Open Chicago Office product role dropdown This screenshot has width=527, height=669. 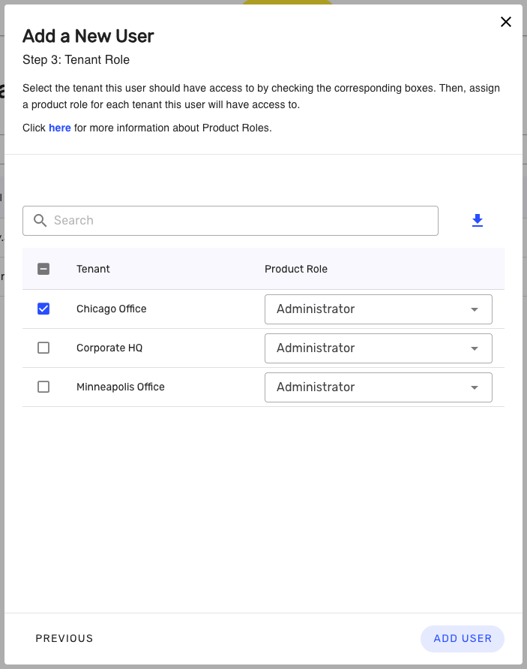pyautogui.click(x=379, y=309)
